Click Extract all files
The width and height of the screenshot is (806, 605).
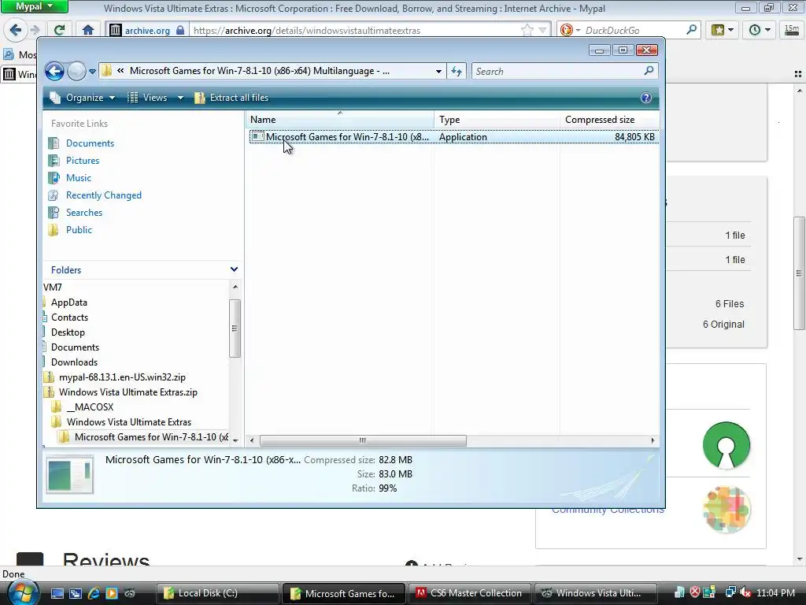click(231, 98)
